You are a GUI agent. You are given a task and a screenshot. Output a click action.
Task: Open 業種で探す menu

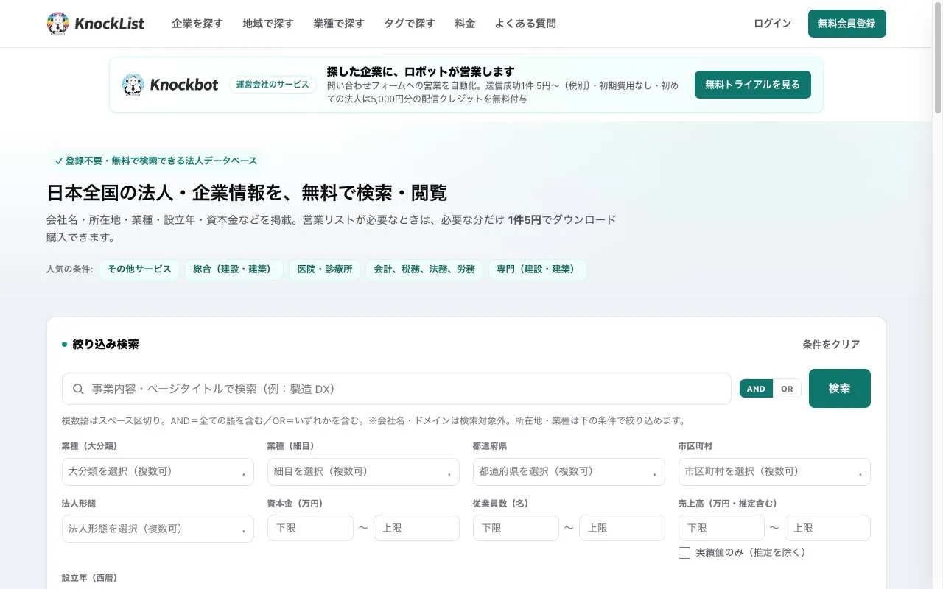pos(339,24)
